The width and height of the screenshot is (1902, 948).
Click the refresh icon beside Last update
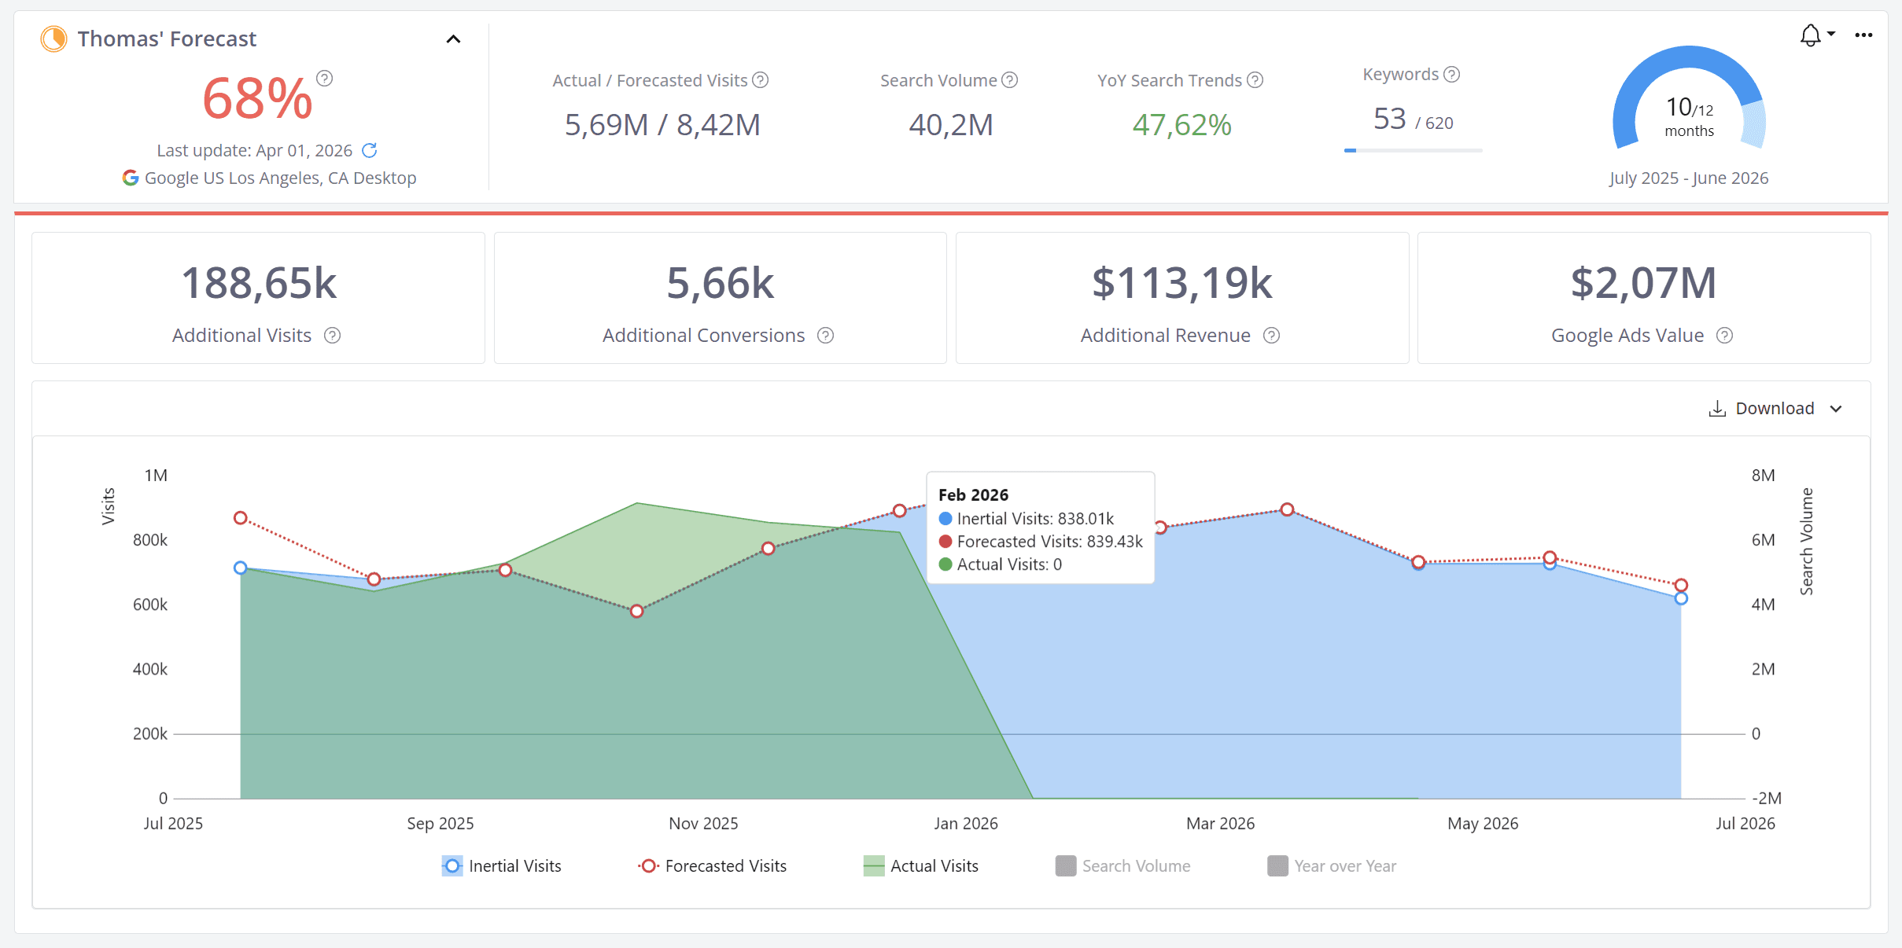[369, 150]
